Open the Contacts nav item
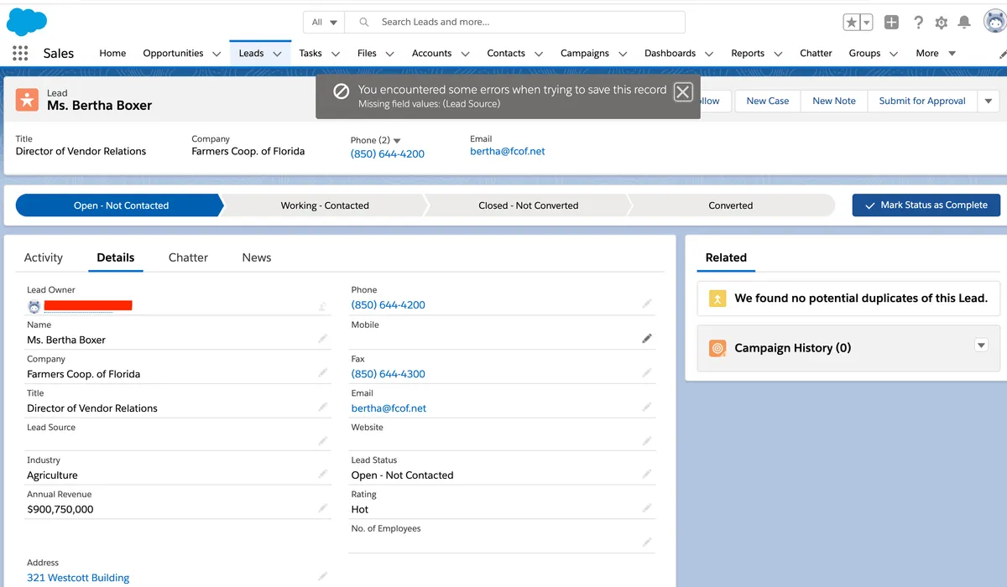Viewport: 1007px width, 587px height. [x=506, y=53]
